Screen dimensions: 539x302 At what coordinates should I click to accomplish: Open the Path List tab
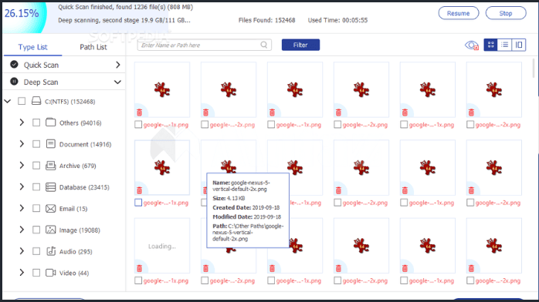tap(93, 47)
